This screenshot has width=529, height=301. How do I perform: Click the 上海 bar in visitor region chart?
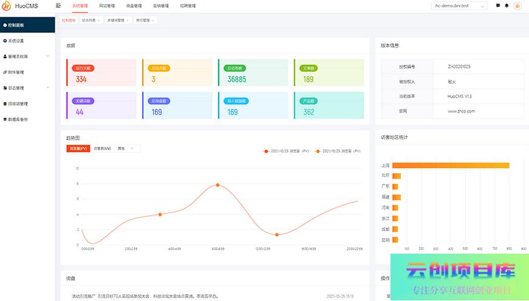pos(450,165)
